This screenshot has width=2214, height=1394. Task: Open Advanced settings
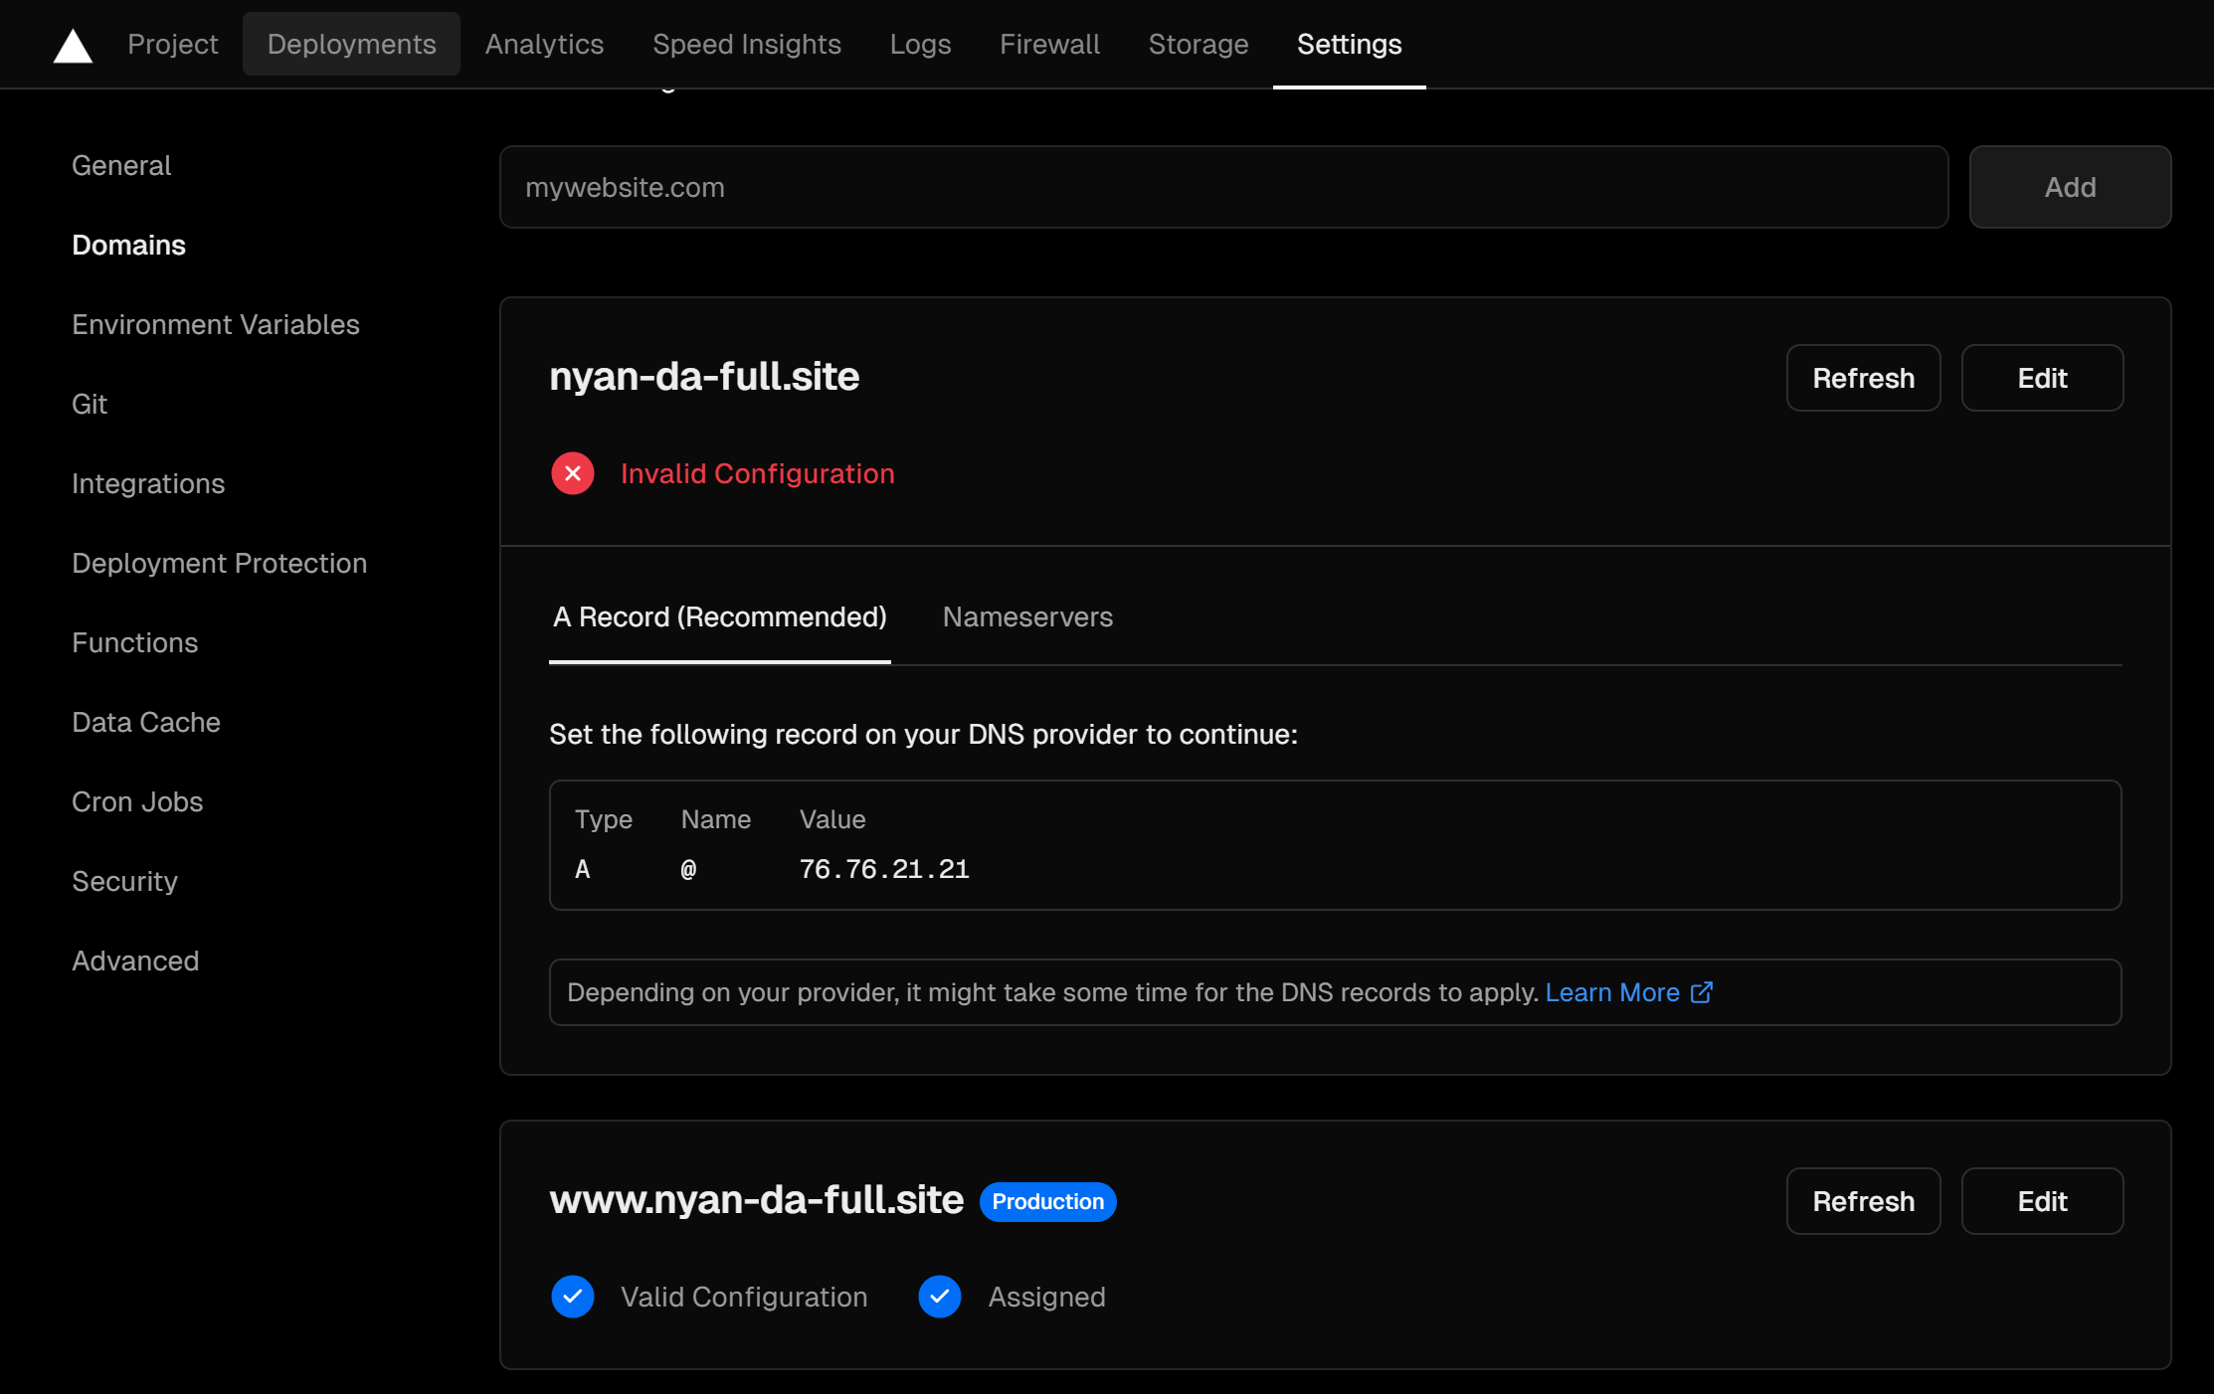(x=135, y=960)
